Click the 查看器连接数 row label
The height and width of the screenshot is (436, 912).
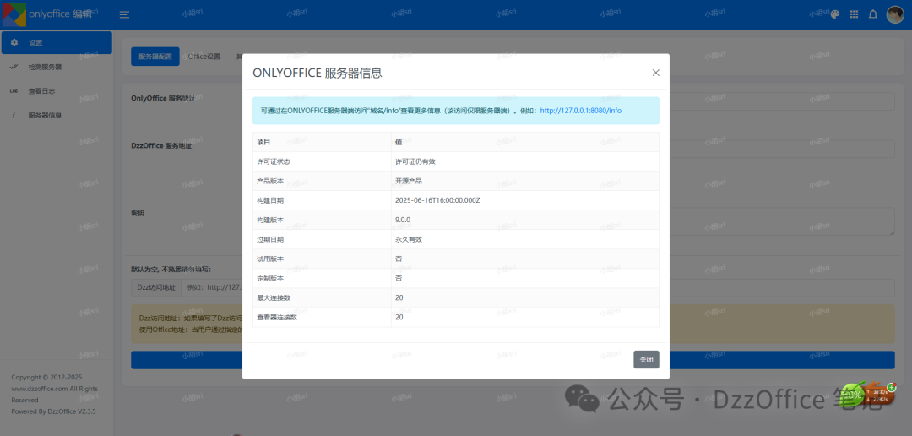277,317
